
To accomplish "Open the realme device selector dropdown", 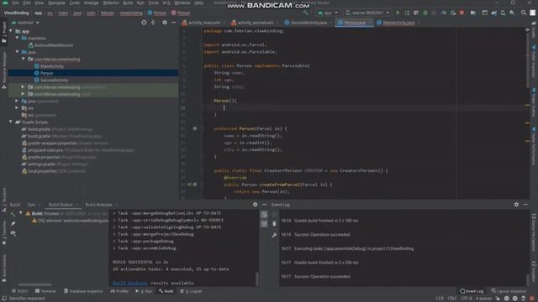I will pos(367,13).
